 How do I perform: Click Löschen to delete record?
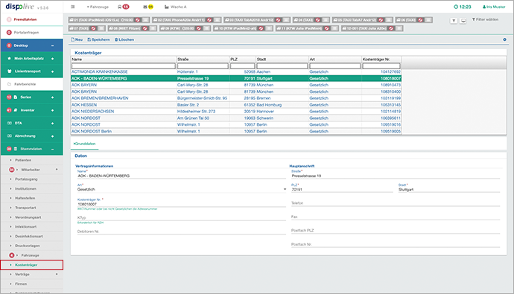coord(124,39)
